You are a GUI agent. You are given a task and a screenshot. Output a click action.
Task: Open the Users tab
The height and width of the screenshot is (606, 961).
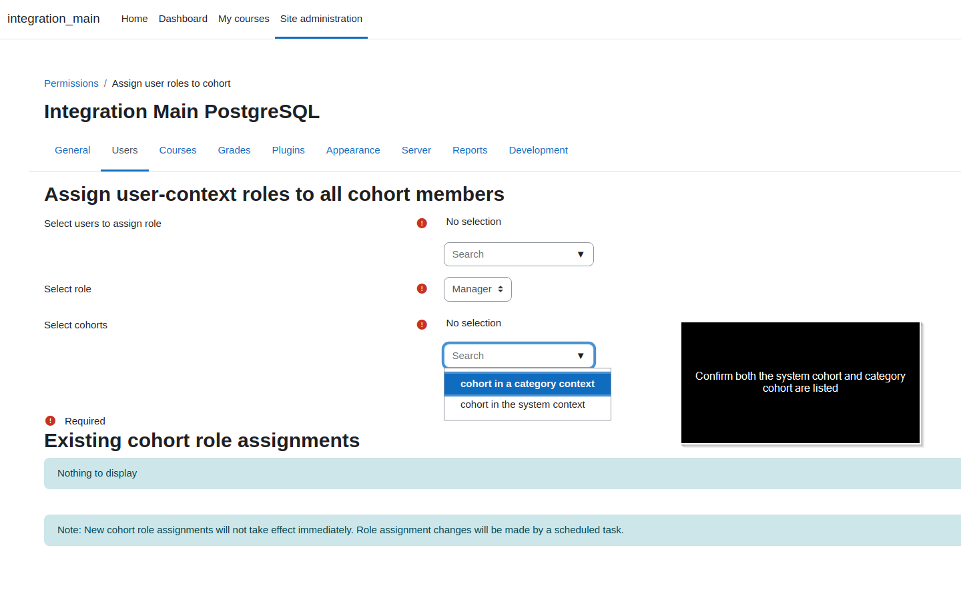coord(125,150)
